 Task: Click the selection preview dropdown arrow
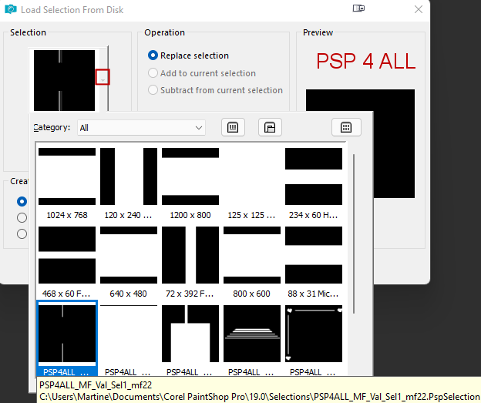(103, 77)
